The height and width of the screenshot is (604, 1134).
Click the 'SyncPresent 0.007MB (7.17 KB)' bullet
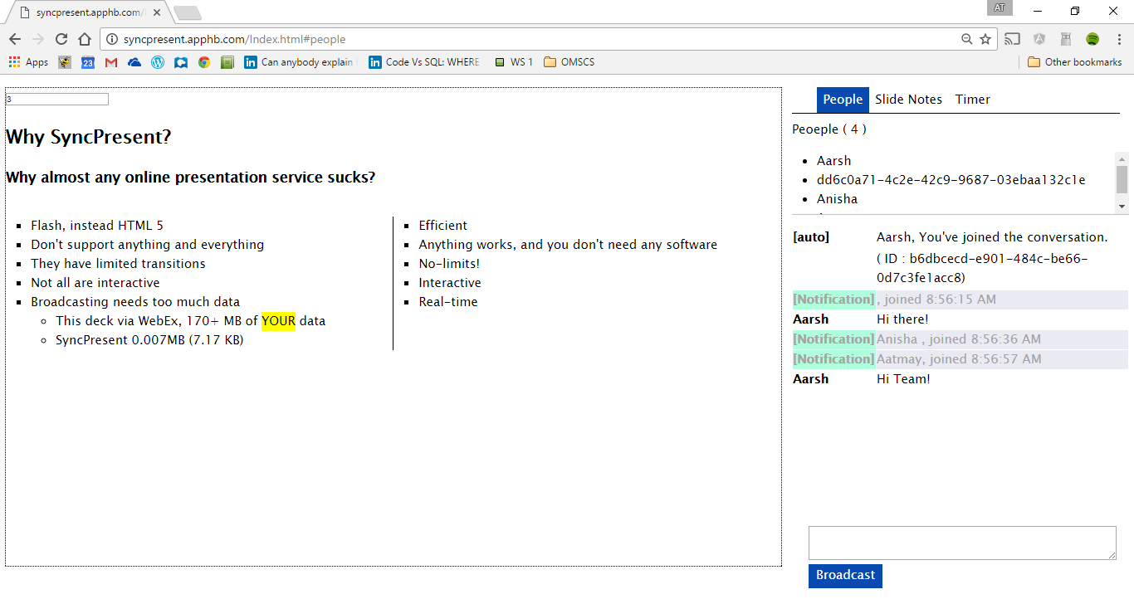pos(149,340)
